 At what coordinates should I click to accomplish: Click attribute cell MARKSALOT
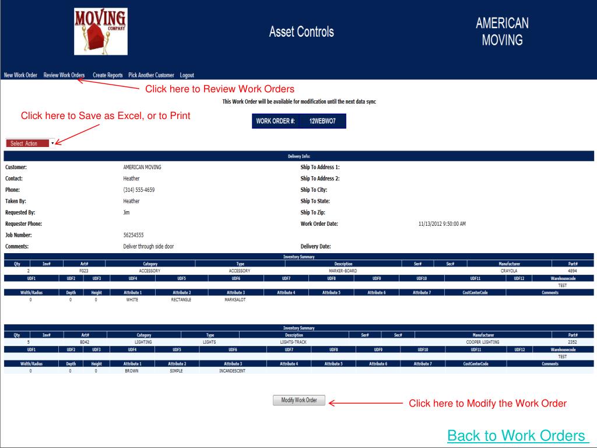click(236, 300)
